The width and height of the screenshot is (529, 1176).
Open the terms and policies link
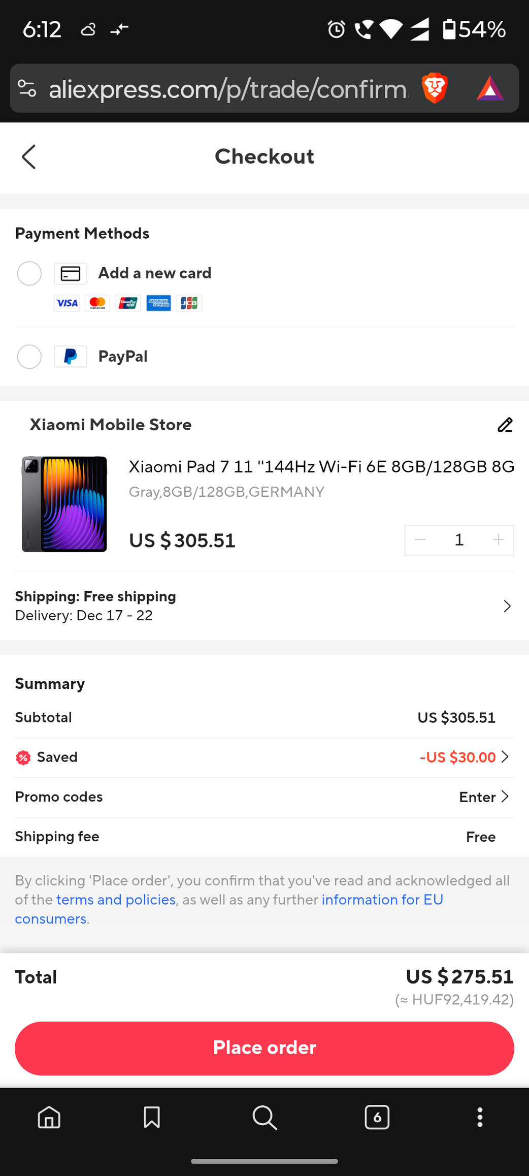click(x=116, y=900)
